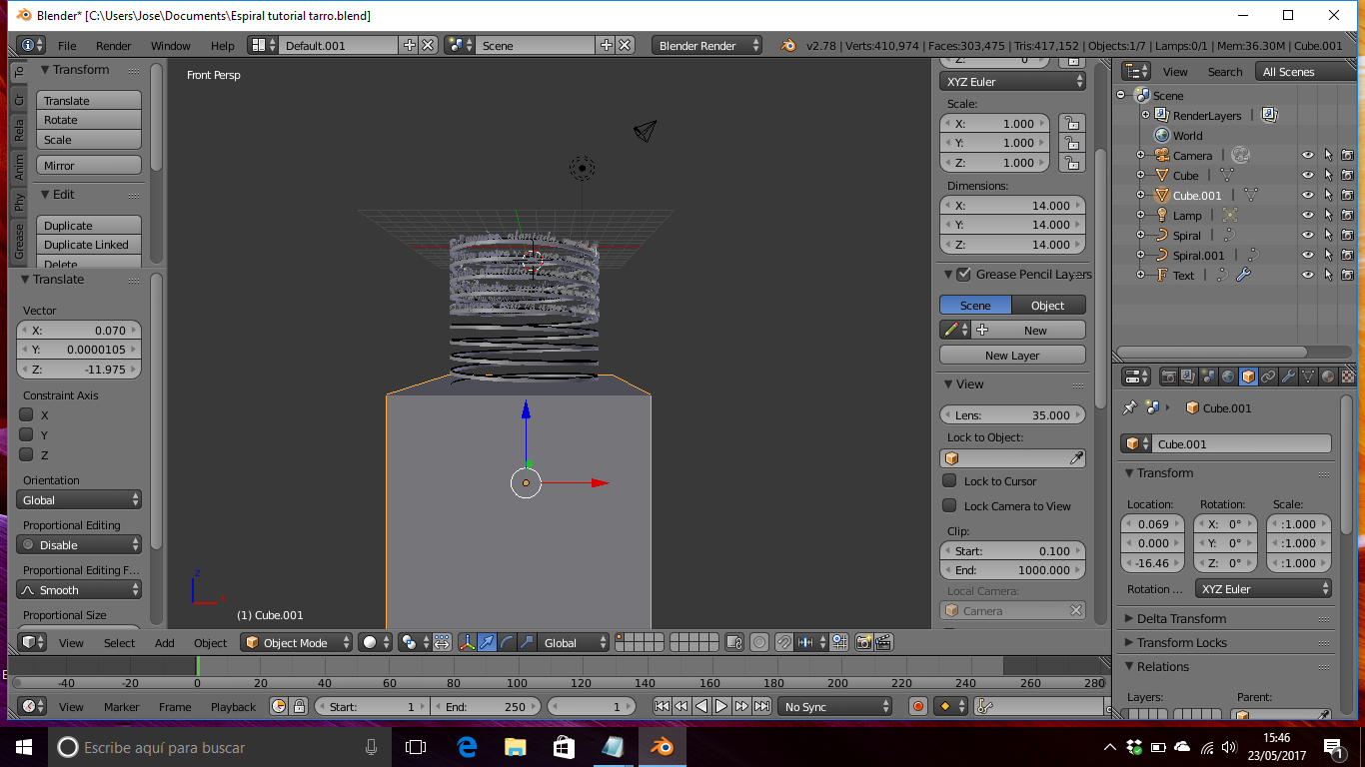Open the Material properties tab
The height and width of the screenshot is (767, 1365).
[1328, 377]
